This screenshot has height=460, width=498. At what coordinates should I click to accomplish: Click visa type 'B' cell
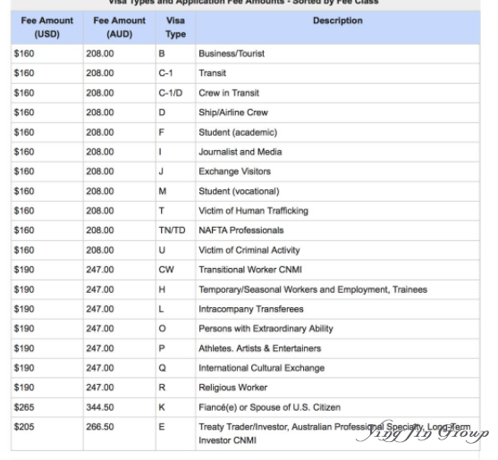[x=175, y=54]
